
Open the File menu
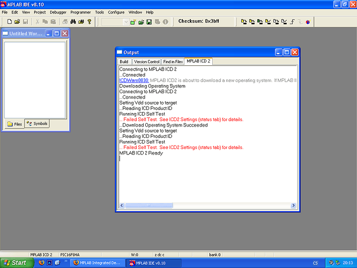click(4, 12)
